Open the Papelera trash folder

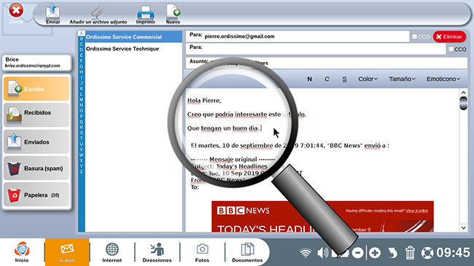pyautogui.click(x=36, y=195)
